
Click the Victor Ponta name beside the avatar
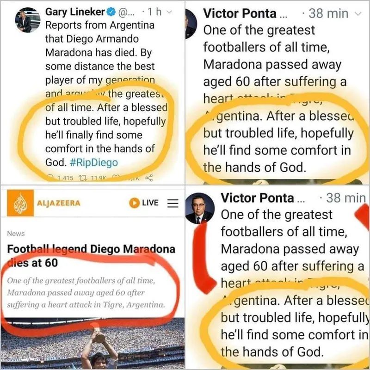point(257,198)
